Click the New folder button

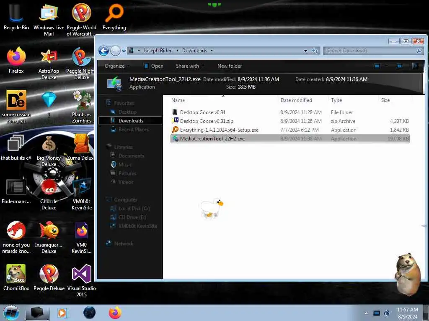(x=230, y=66)
